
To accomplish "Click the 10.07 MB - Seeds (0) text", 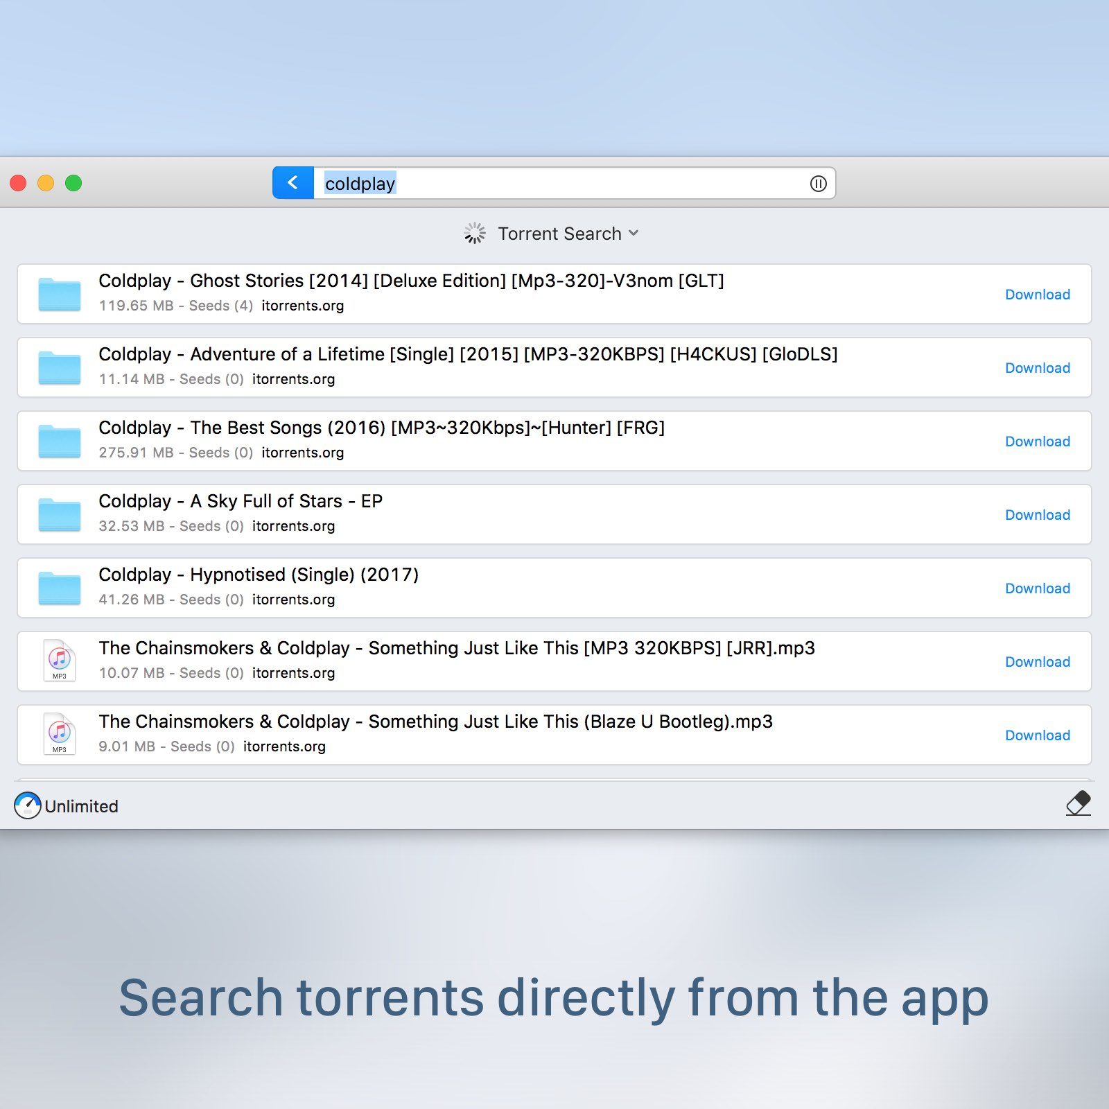I will tap(171, 673).
